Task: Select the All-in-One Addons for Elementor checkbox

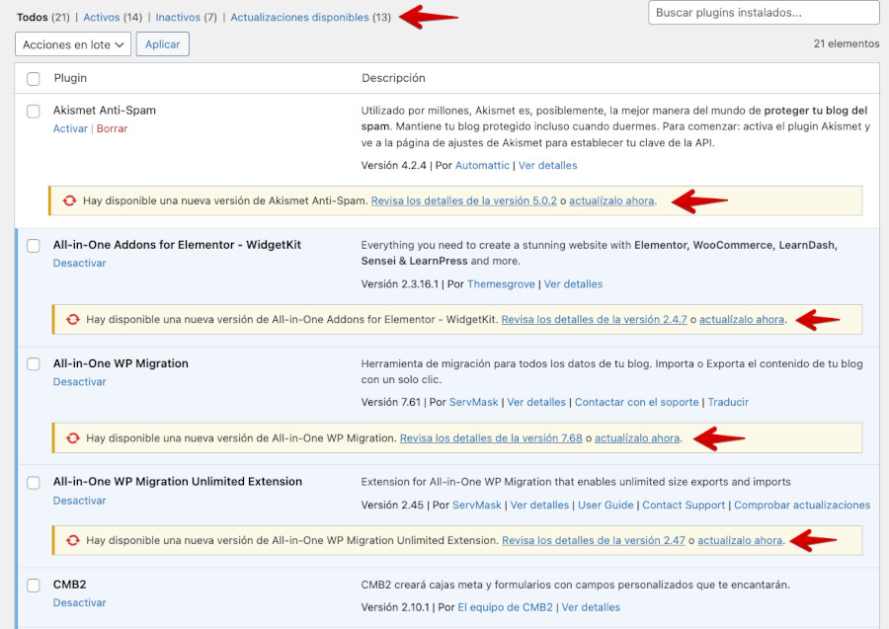Action: (x=34, y=245)
